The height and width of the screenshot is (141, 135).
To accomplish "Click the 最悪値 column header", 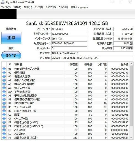I will tap(86, 64).
